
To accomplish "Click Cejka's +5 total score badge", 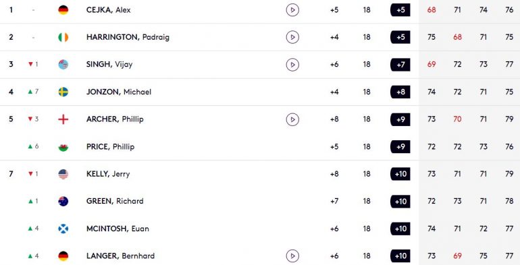I will pyautogui.click(x=400, y=10).
